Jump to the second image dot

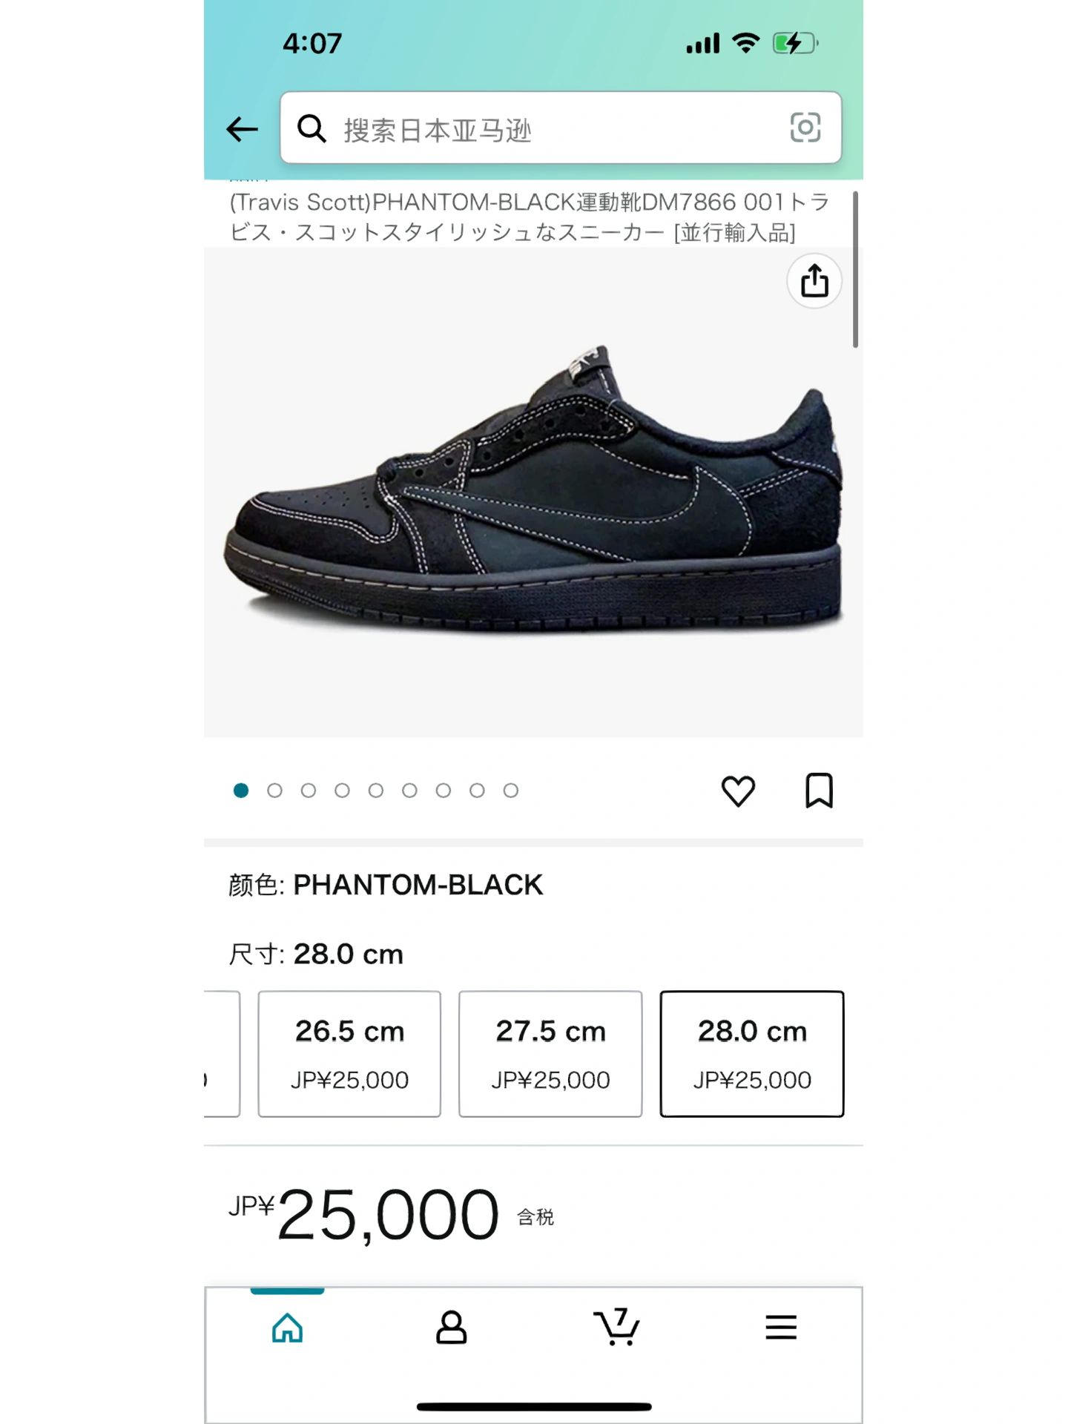(274, 791)
